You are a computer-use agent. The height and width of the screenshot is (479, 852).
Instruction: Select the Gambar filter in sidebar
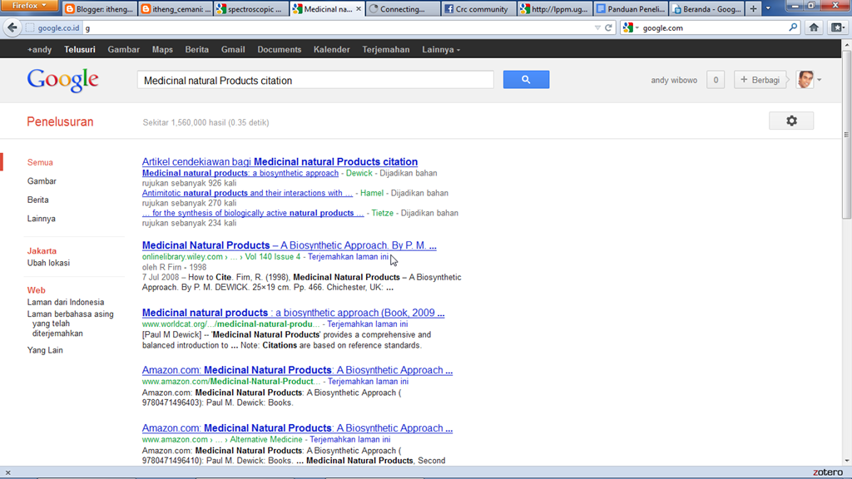tap(42, 181)
